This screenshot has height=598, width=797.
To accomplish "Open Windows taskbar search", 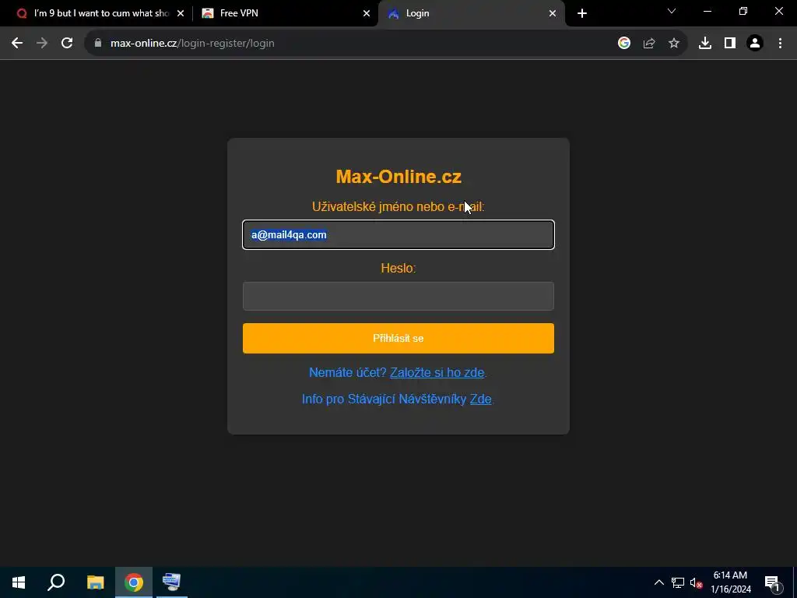I will tap(56, 582).
